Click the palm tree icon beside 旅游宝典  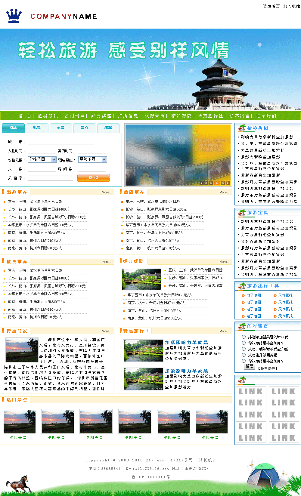(242, 213)
